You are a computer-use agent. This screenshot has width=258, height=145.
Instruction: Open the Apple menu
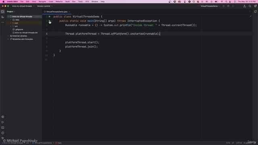point(4,2)
